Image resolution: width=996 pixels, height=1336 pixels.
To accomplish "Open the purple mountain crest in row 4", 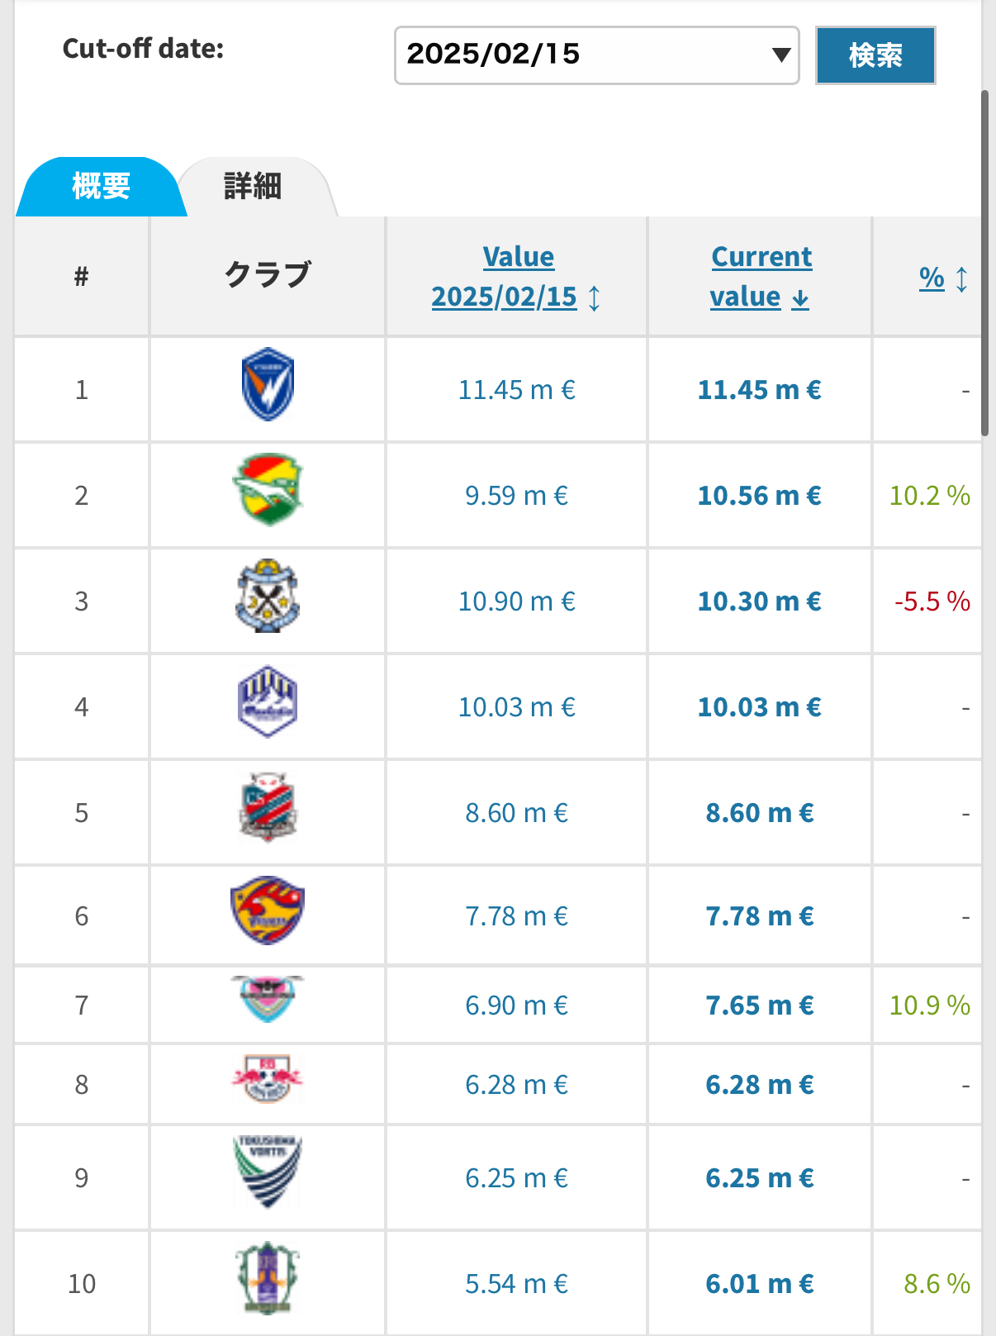I will point(268,701).
